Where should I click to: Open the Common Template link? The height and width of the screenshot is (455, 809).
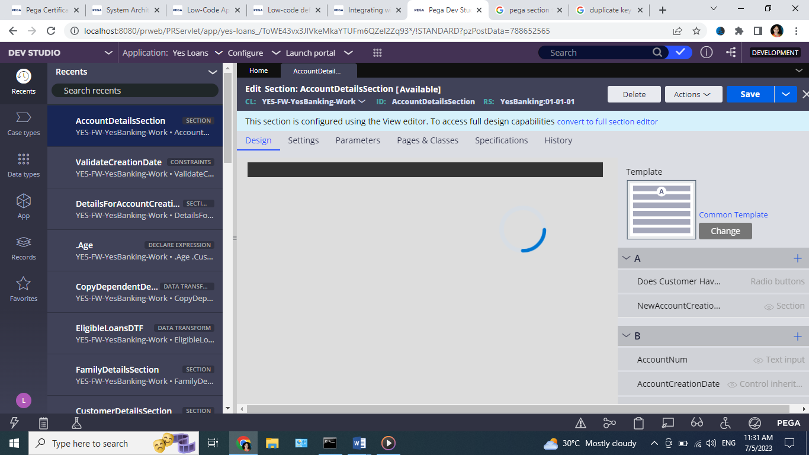coord(733,214)
